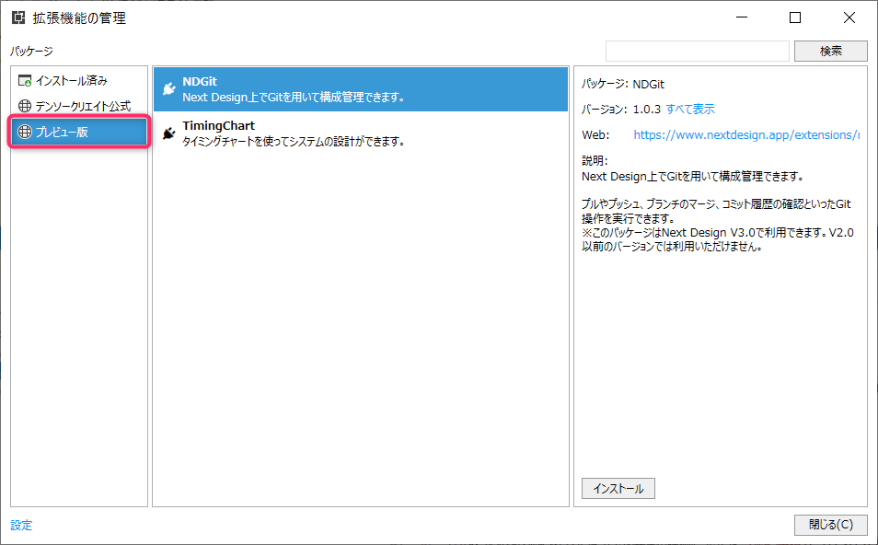Show all versions via すべて表示
The height and width of the screenshot is (545, 878).
pos(690,110)
